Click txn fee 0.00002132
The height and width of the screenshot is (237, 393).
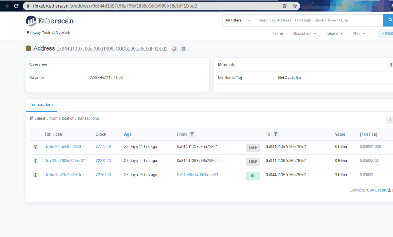click(369, 161)
